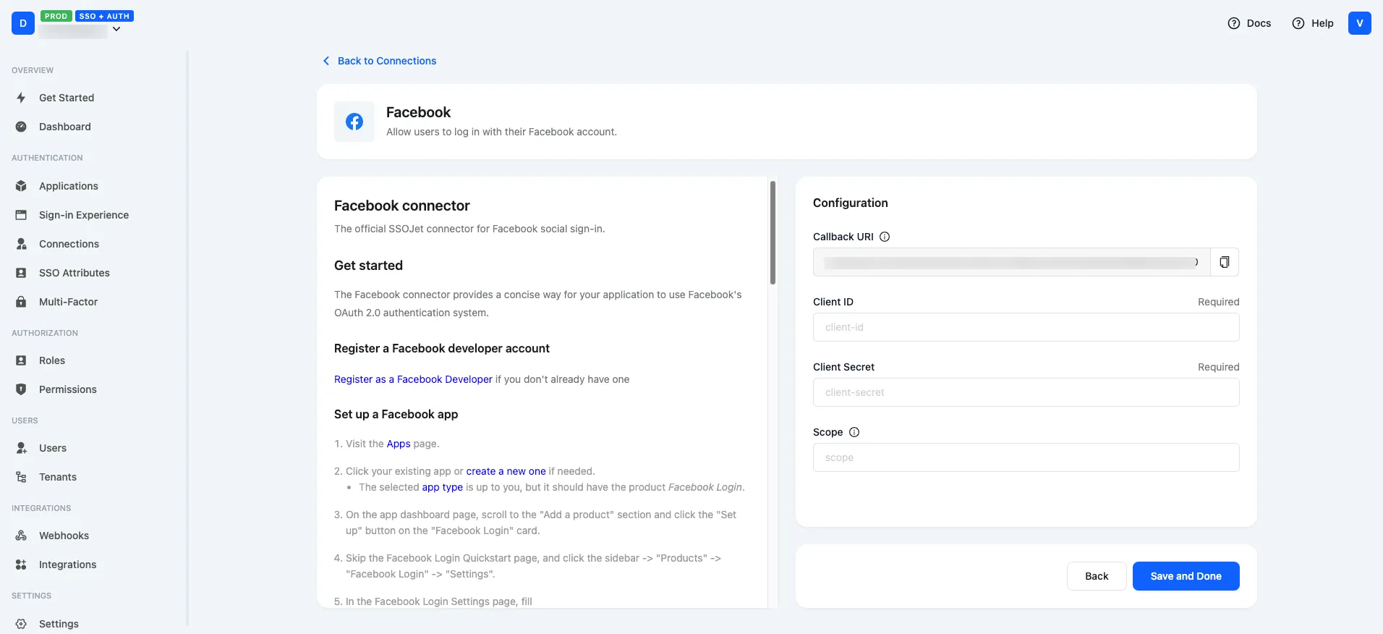Open Help from the top bar
1383x634 pixels.
pyautogui.click(x=1311, y=22)
